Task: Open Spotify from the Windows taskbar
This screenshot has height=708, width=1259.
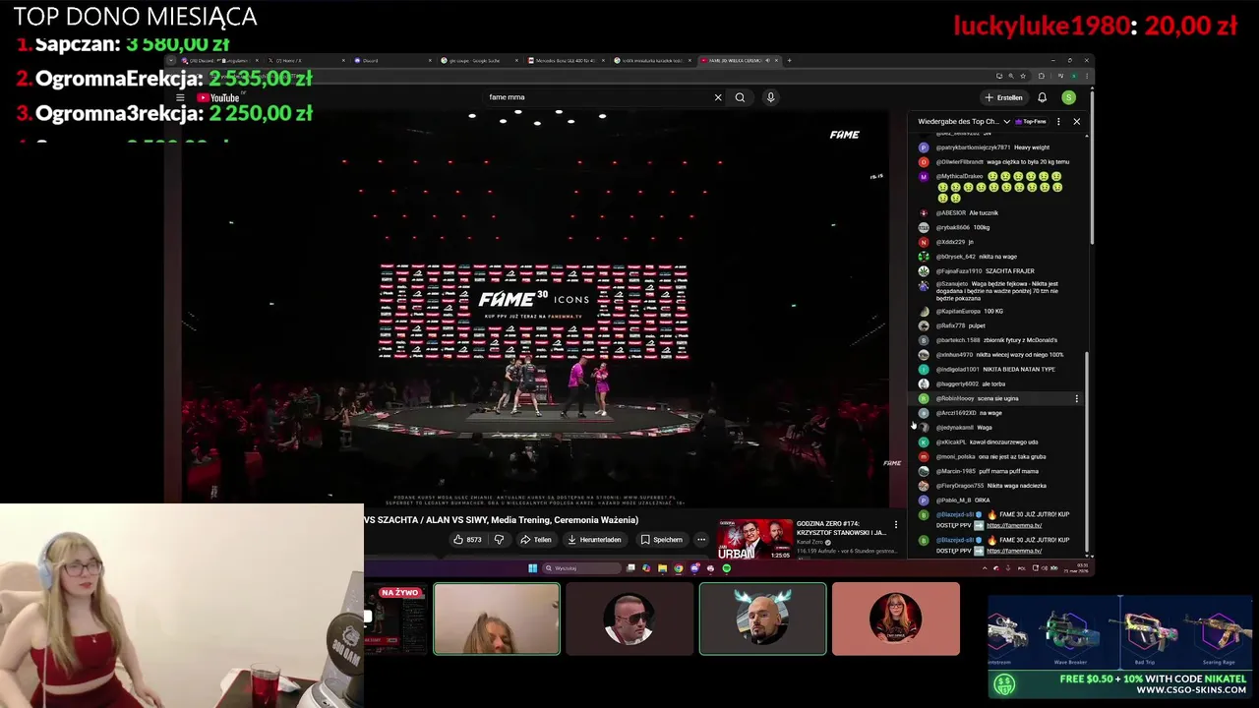Action: 727,568
